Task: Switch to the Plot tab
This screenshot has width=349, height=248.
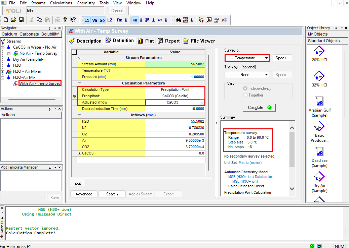Action: click(x=146, y=41)
